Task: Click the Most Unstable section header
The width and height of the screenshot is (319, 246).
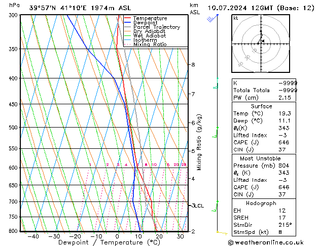Action: tap(261, 158)
